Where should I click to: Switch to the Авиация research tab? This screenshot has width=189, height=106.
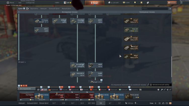(x=43, y=9)
